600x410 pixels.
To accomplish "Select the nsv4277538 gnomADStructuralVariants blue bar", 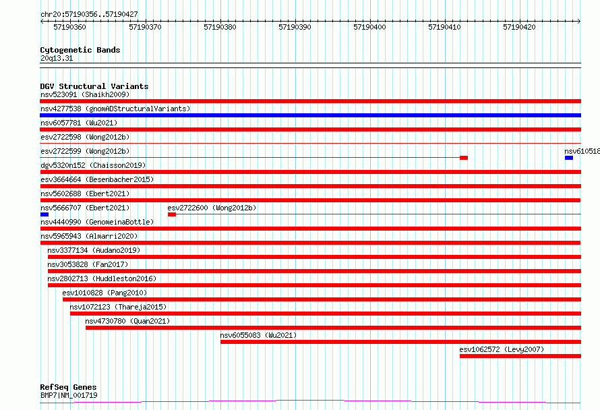I will (x=310, y=115).
